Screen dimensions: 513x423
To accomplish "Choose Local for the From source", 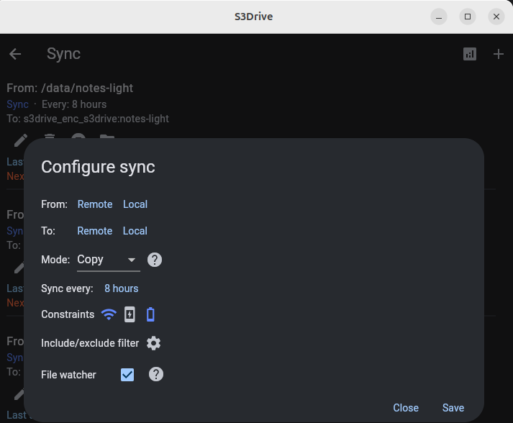I will (135, 204).
